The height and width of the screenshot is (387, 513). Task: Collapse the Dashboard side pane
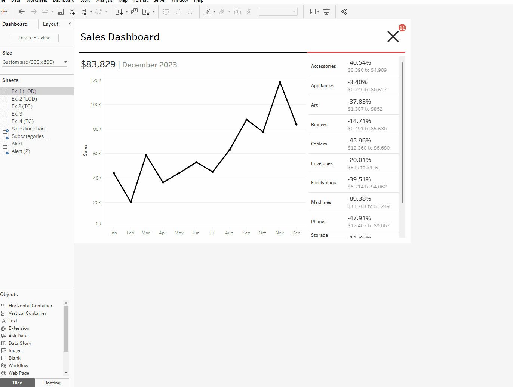(x=70, y=24)
